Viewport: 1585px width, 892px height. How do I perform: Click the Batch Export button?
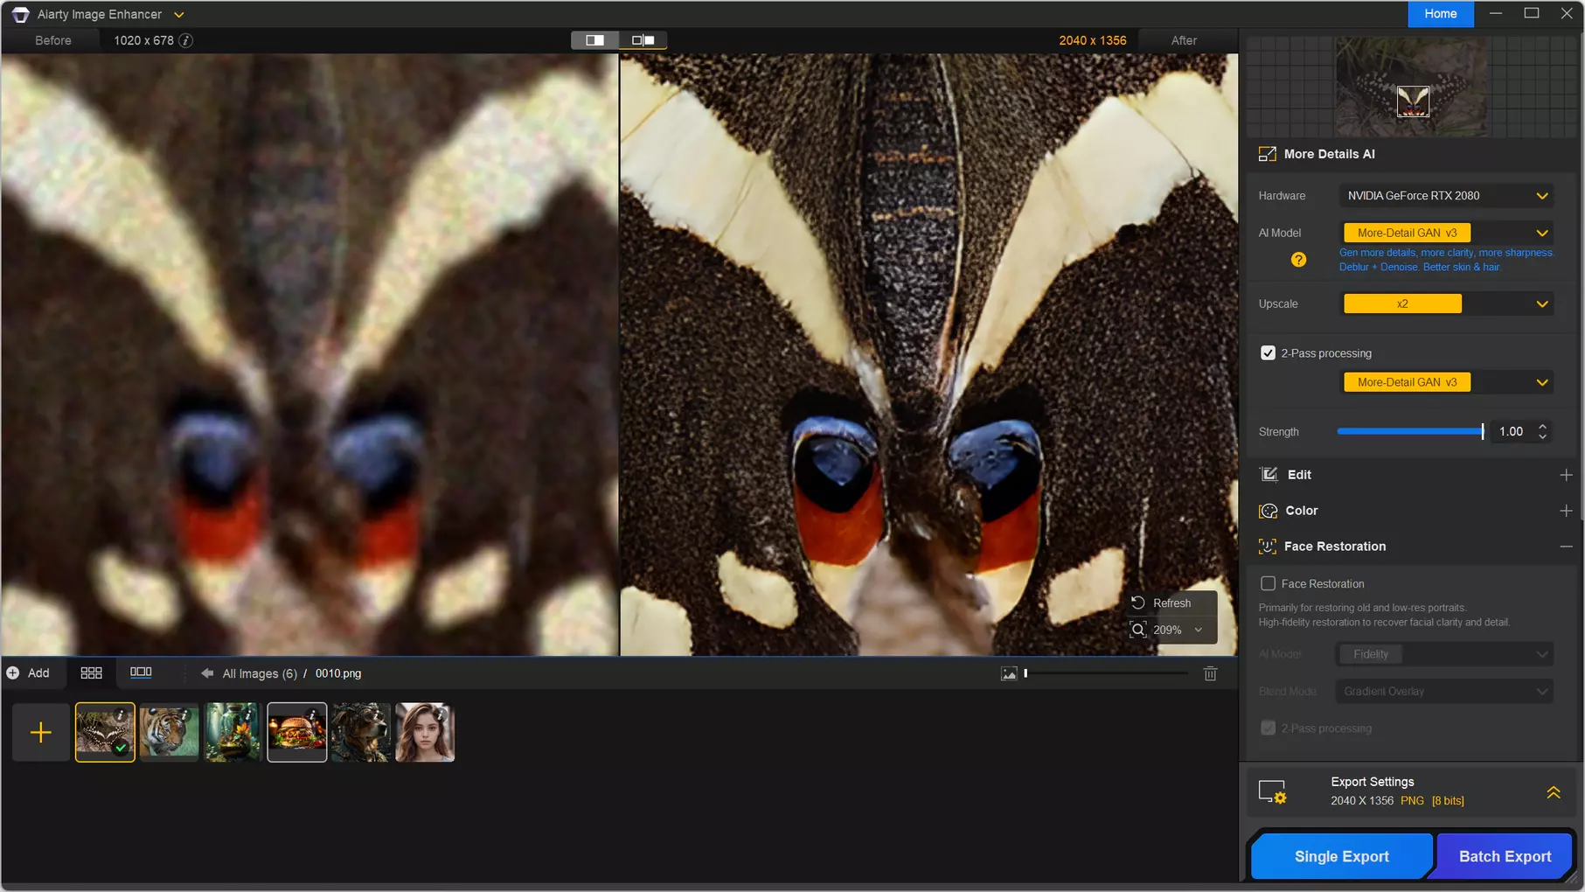(x=1505, y=856)
